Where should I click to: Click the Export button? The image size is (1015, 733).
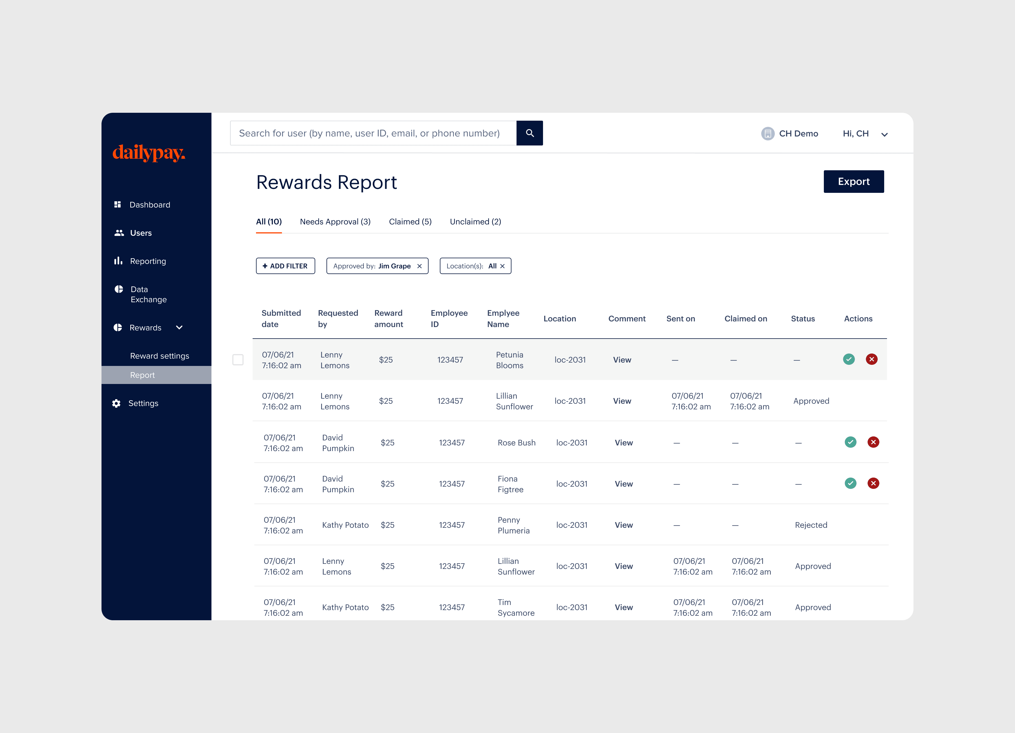pyautogui.click(x=853, y=181)
